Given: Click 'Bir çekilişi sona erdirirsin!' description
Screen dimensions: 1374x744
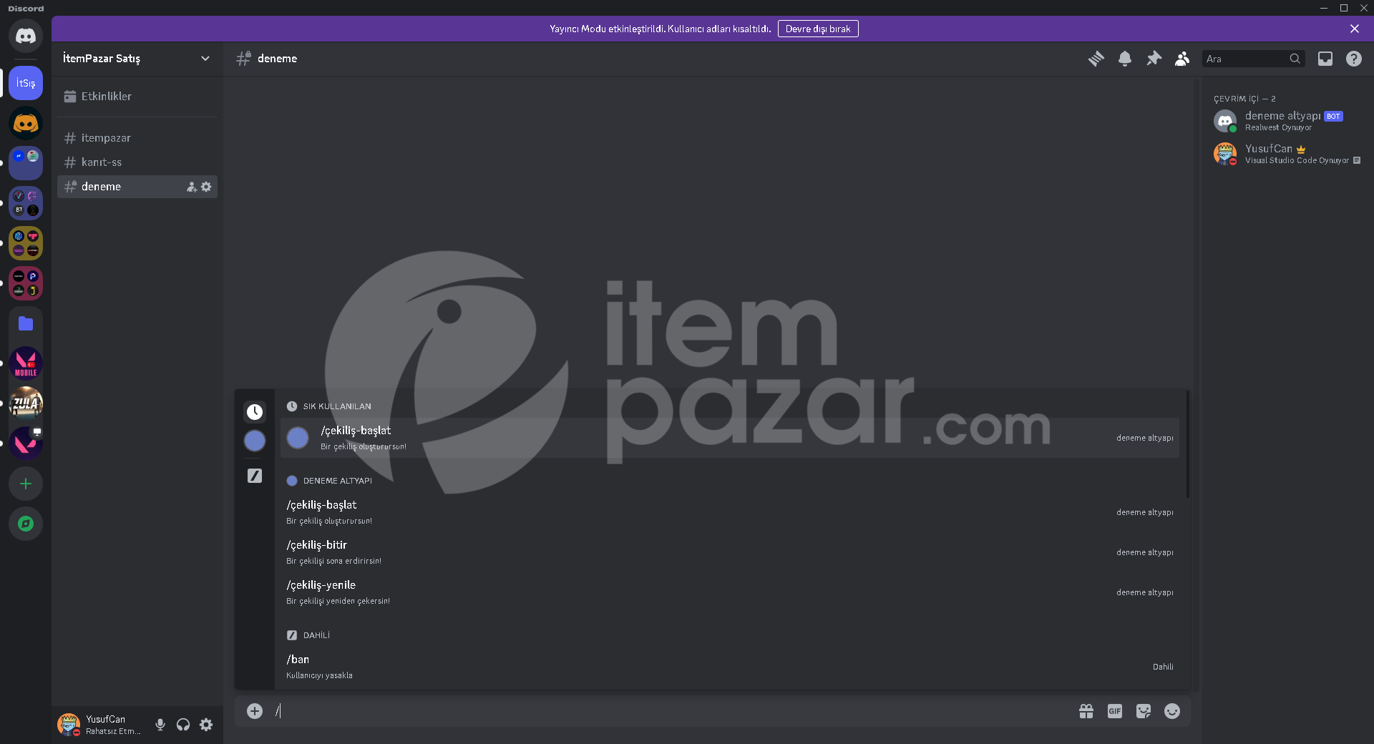Looking at the screenshot, I should point(333,561).
